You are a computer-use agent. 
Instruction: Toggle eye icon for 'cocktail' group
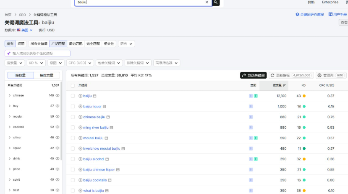coord(58,127)
